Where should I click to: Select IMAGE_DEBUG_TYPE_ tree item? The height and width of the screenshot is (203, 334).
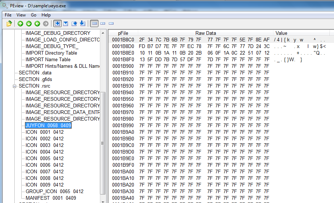point(52,46)
